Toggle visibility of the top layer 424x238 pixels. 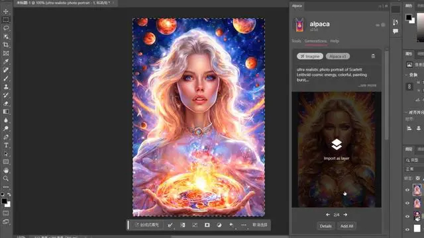pyautogui.click(x=407, y=190)
